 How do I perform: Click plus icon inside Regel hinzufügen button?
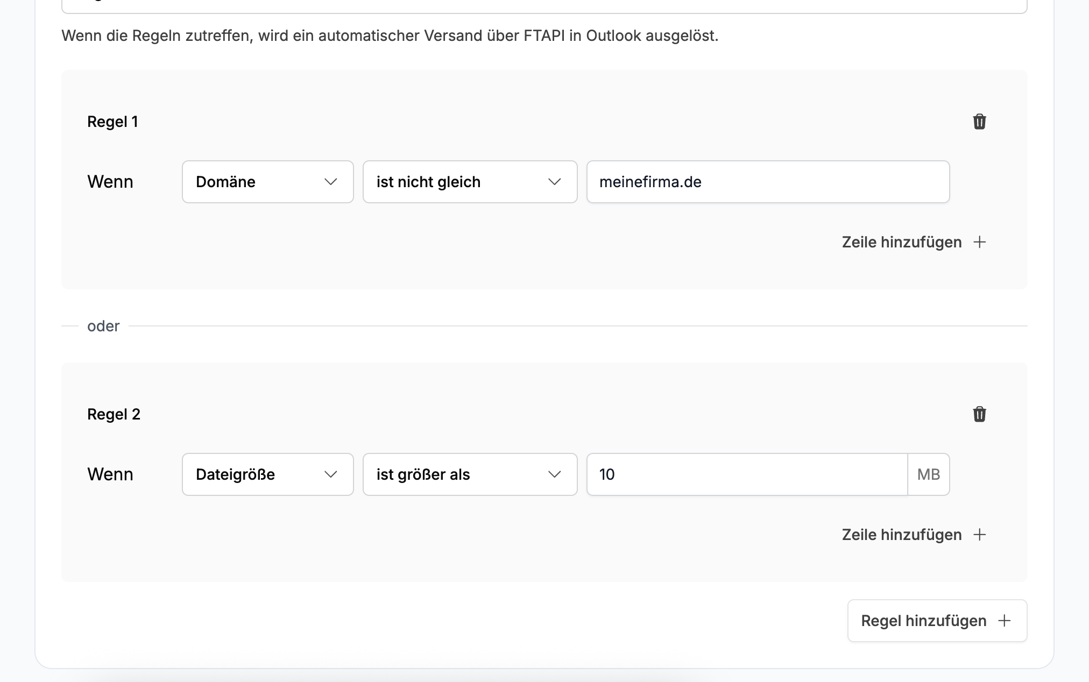[1004, 621]
